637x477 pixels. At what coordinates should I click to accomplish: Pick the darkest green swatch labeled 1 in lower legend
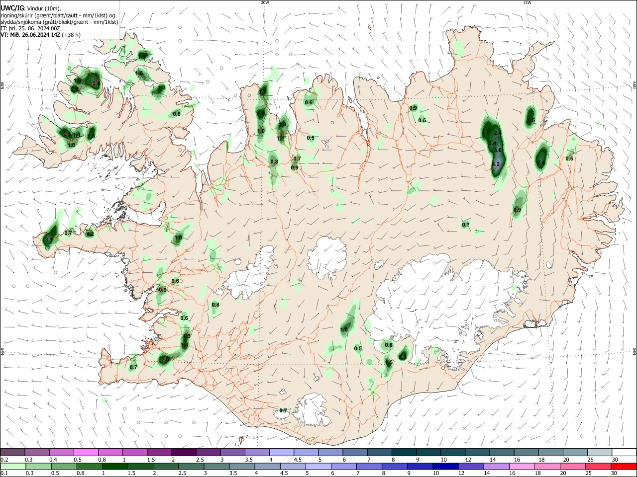click(x=114, y=466)
